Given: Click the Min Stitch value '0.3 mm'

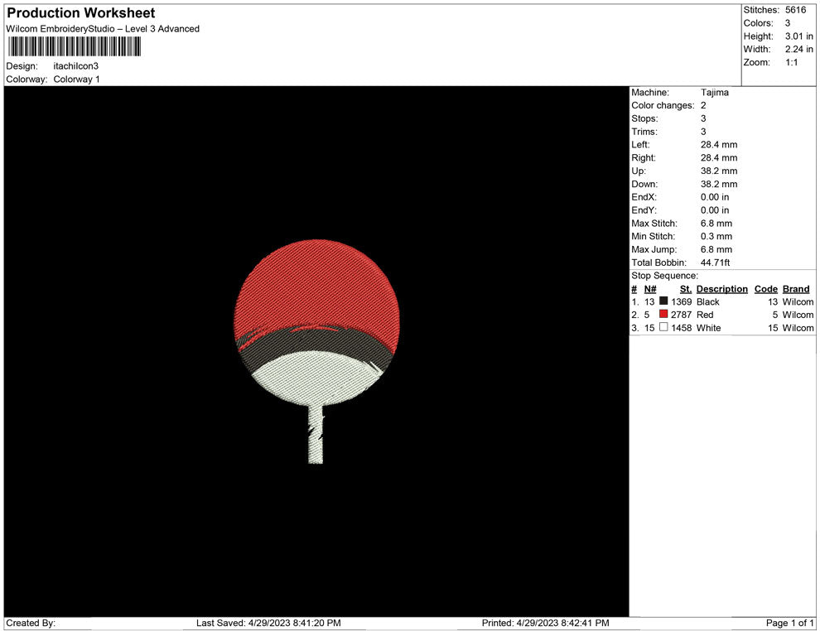Looking at the screenshot, I should point(716,236).
